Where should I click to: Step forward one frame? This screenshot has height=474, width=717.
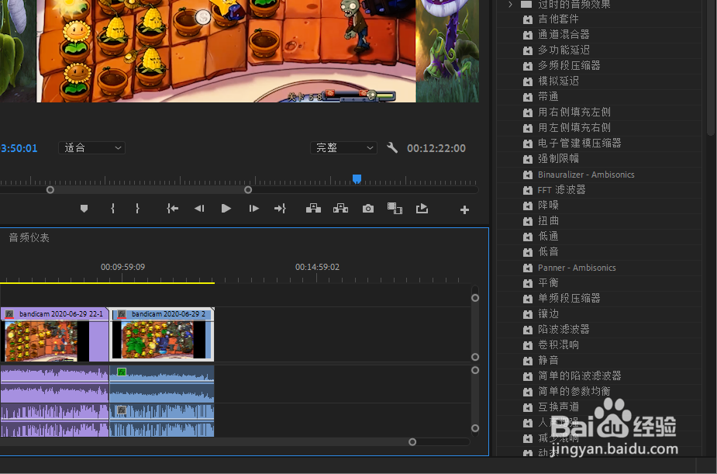[253, 209]
